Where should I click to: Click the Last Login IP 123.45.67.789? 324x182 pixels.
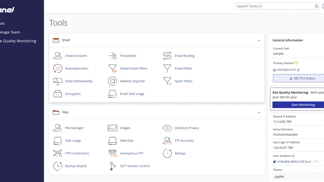[283, 148]
